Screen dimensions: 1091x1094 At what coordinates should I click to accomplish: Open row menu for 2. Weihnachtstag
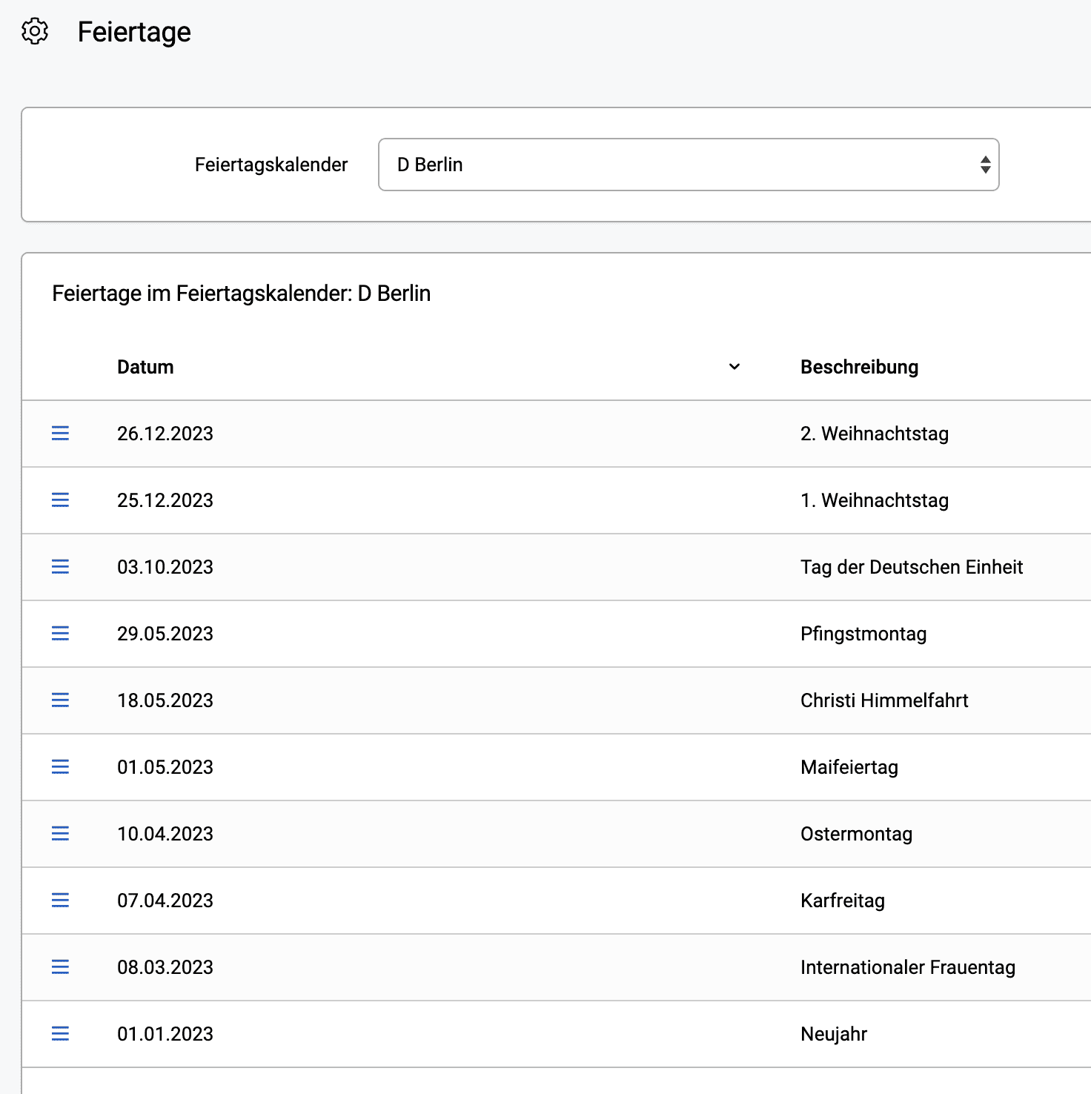click(x=60, y=434)
